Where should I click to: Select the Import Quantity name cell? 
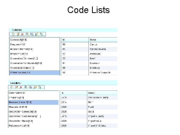102,116
